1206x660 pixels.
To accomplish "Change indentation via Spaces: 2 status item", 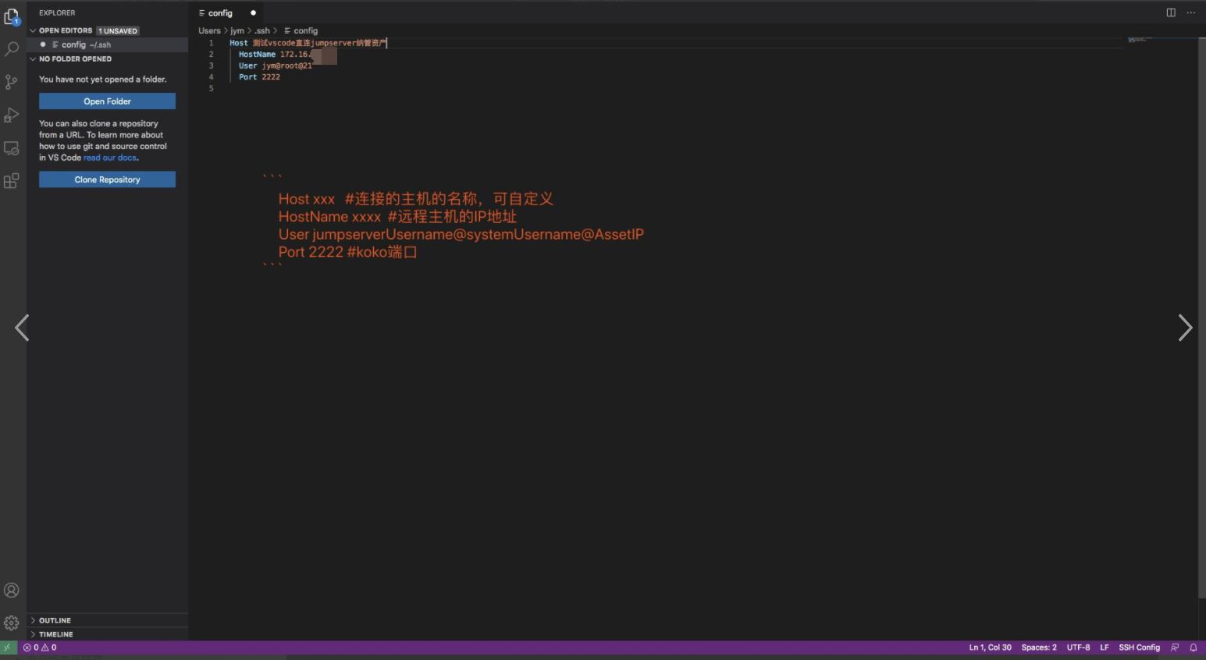I will [1038, 647].
